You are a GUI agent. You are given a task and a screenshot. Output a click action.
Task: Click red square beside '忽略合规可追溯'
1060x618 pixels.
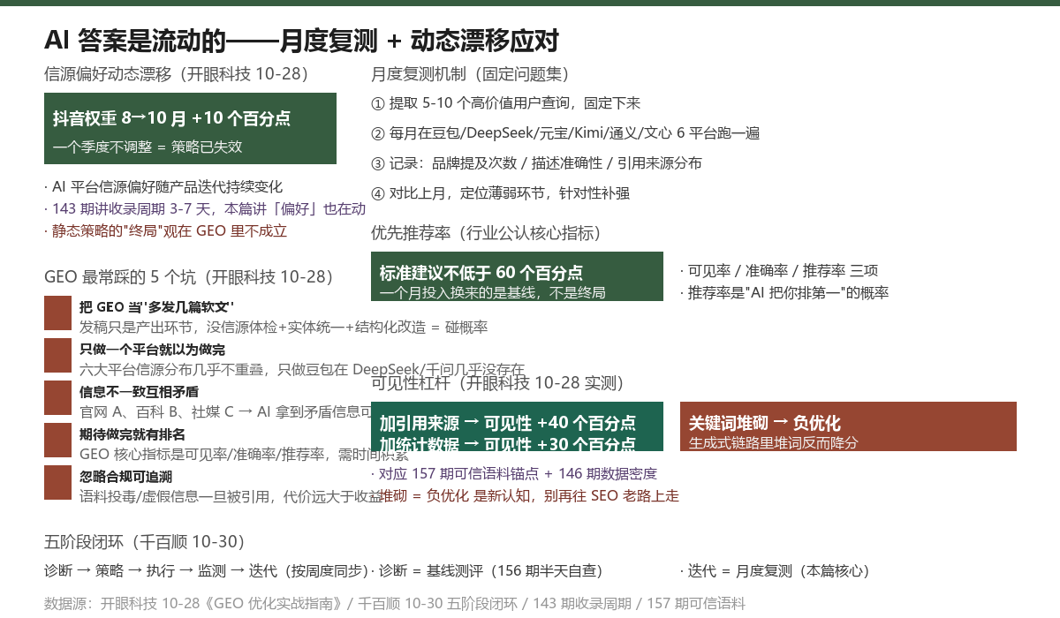(x=57, y=483)
